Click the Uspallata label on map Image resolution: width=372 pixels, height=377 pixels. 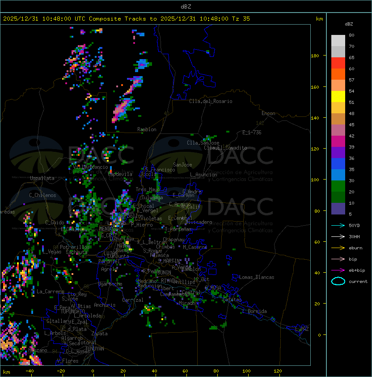pyautogui.click(x=42, y=178)
